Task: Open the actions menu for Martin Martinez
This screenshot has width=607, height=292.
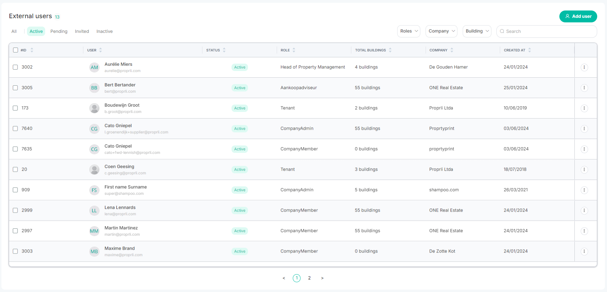Action: (x=584, y=231)
